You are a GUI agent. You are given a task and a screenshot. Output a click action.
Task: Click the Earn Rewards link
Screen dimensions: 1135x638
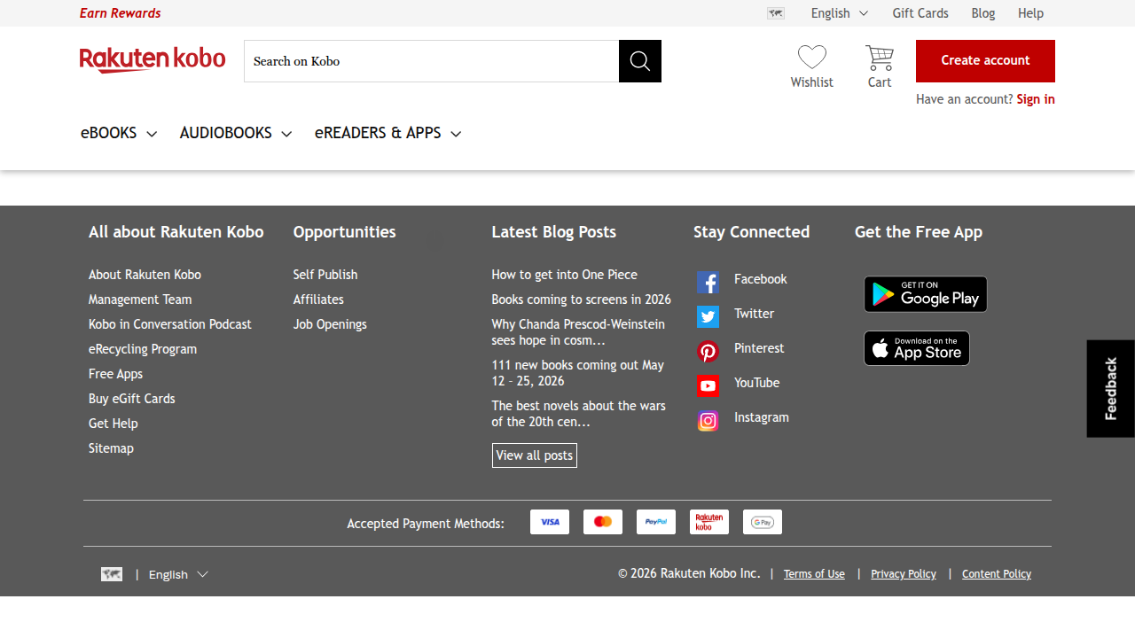pos(121,13)
